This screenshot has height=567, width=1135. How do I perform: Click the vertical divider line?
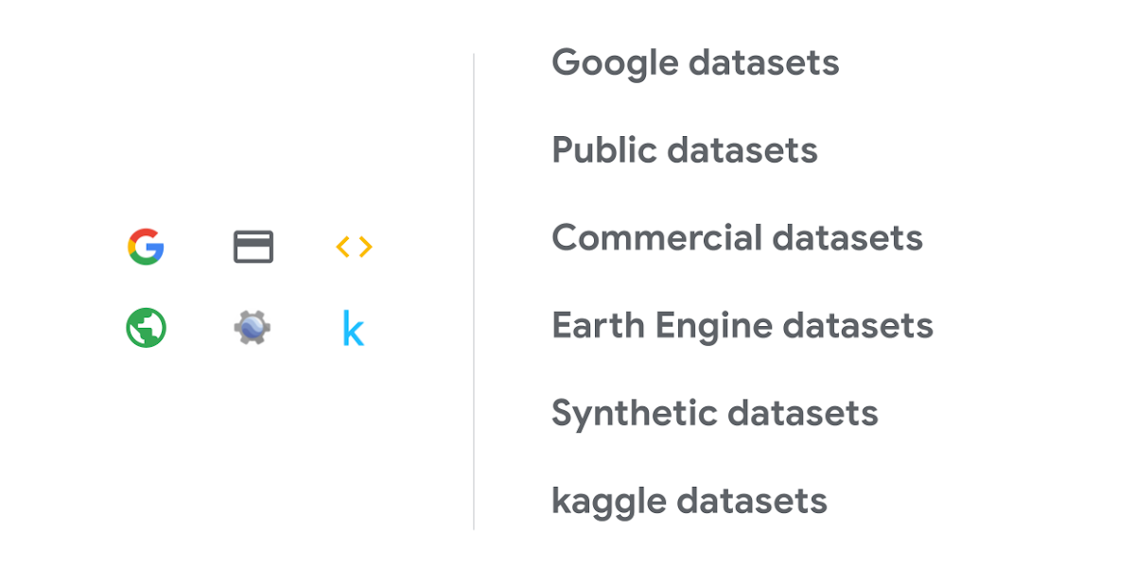(474, 291)
